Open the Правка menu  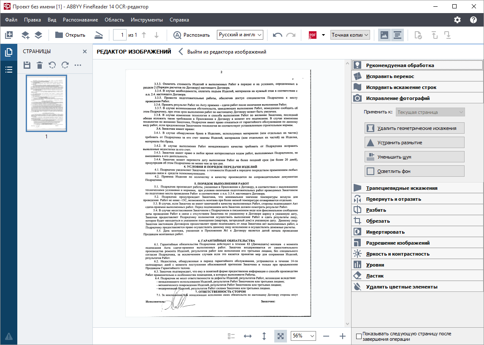[x=32, y=20]
